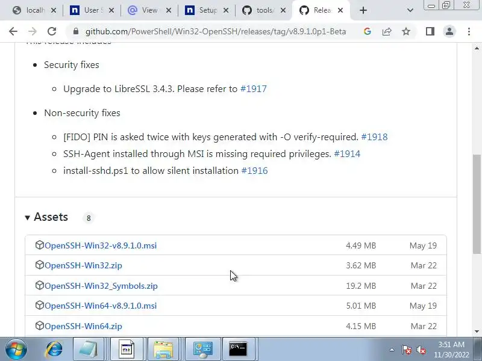
Task: Open the Control Panel taskbar item
Action: click(x=203, y=349)
